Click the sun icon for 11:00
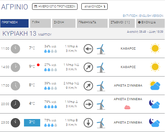Image resolution: width=165 pixels, height=132 pixels. pos(155,48)
